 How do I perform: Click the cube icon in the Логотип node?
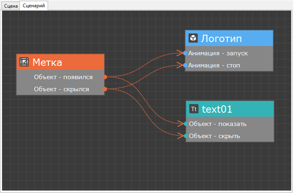pos(193,38)
